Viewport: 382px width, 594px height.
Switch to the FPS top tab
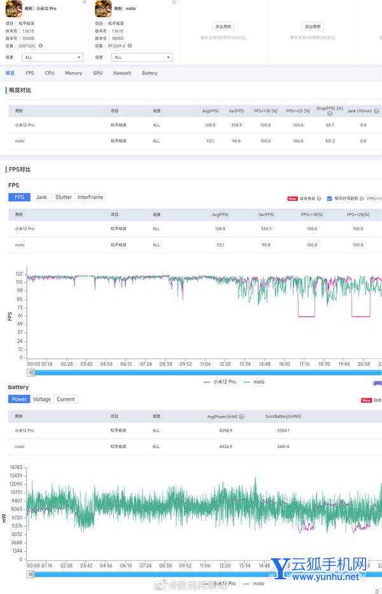tap(29, 73)
